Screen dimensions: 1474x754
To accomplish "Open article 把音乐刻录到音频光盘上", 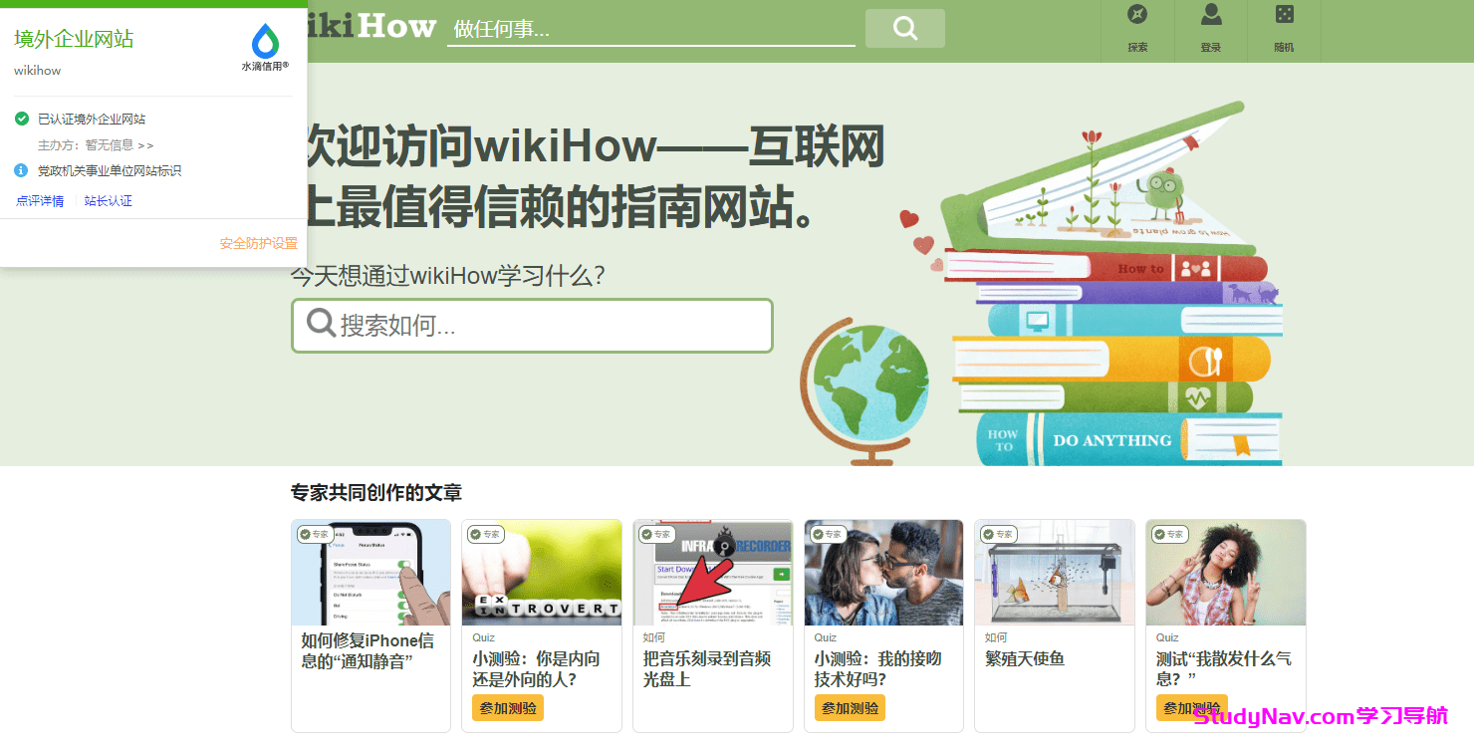I will click(x=707, y=668).
